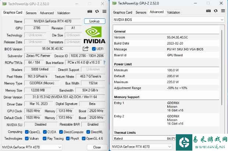Image resolution: width=228 pixels, height=151 pixels.
Task: Toggle the OpenCL checkbox
Action: [27, 132]
